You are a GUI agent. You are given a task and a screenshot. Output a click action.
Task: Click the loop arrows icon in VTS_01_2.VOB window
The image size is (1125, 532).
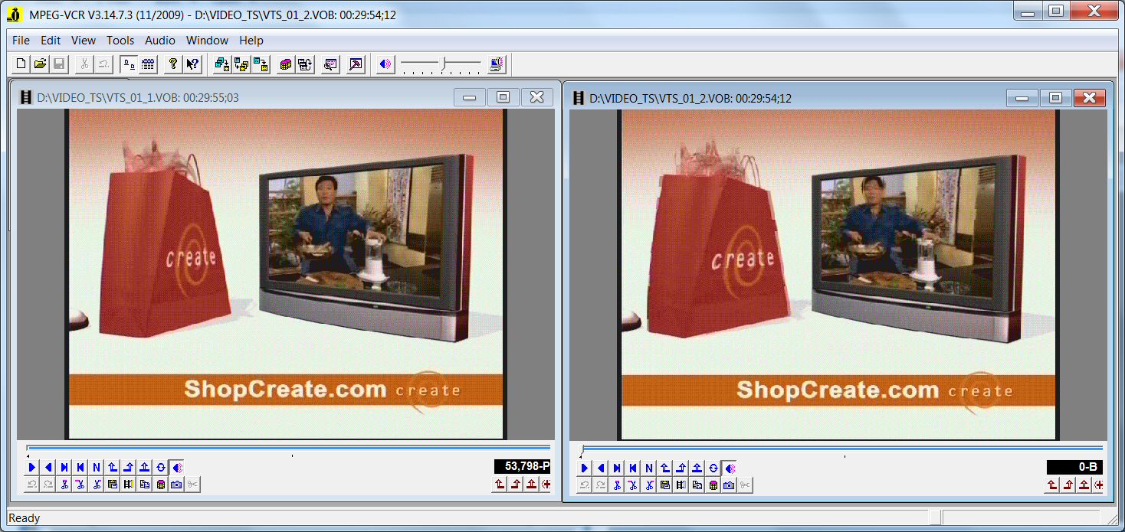[x=713, y=467]
